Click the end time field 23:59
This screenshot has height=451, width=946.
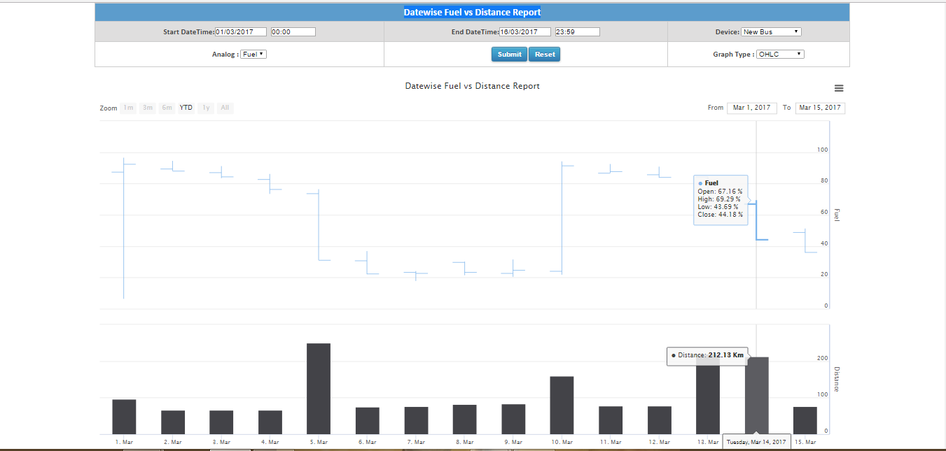tap(577, 32)
